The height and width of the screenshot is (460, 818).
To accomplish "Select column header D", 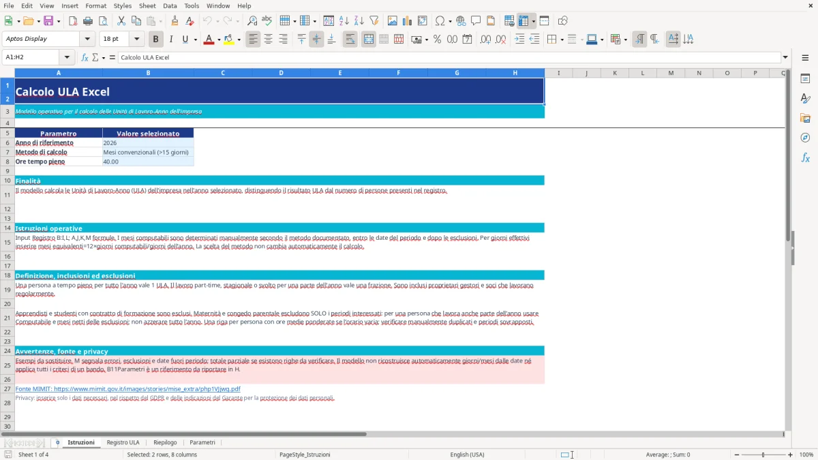I will click(x=282, y=73).
